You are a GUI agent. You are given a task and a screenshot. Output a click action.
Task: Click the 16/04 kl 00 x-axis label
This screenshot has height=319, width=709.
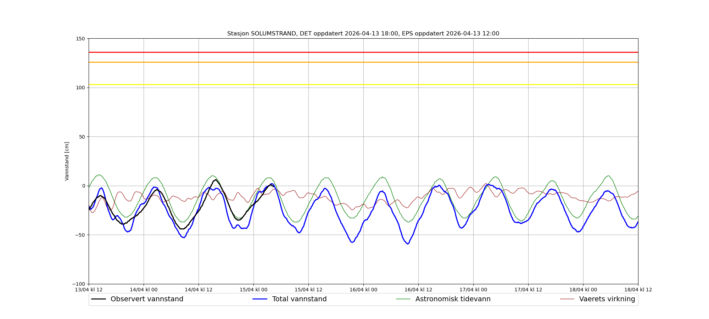tap(363, 290)
